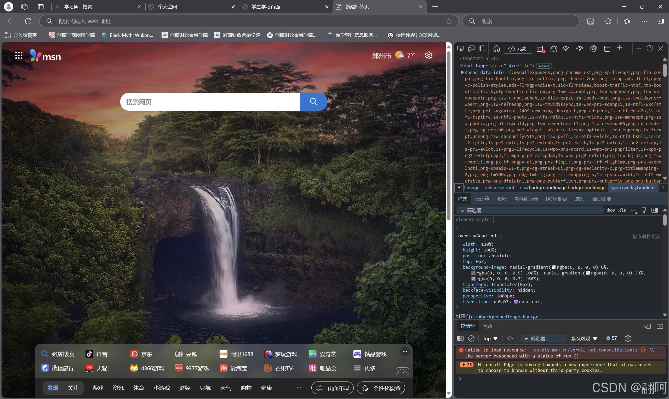Click the inspect element picker icon
669x399 pixels.
pos(460,49)
